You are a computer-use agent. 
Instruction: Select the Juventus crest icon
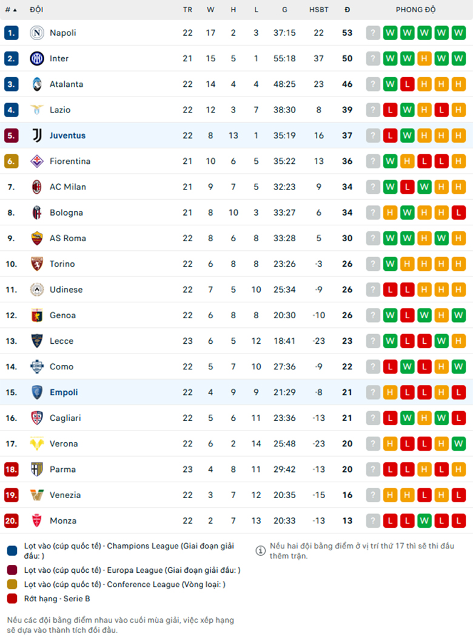37,135
